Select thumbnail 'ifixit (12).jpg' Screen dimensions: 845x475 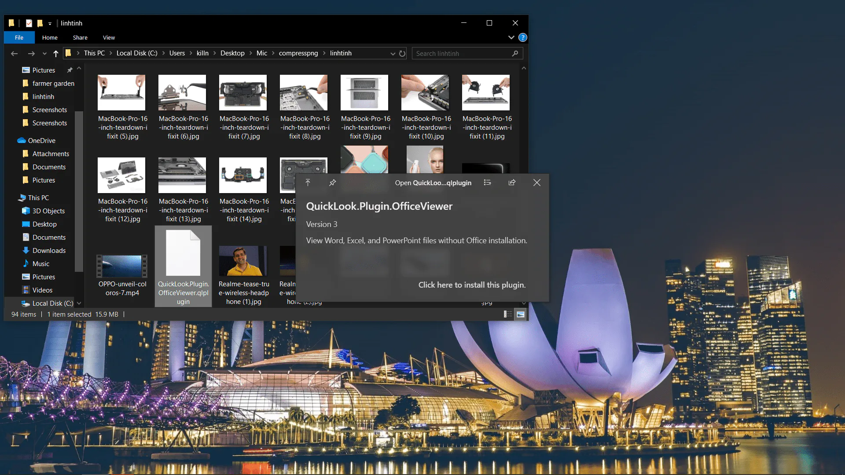pos(121,175)
